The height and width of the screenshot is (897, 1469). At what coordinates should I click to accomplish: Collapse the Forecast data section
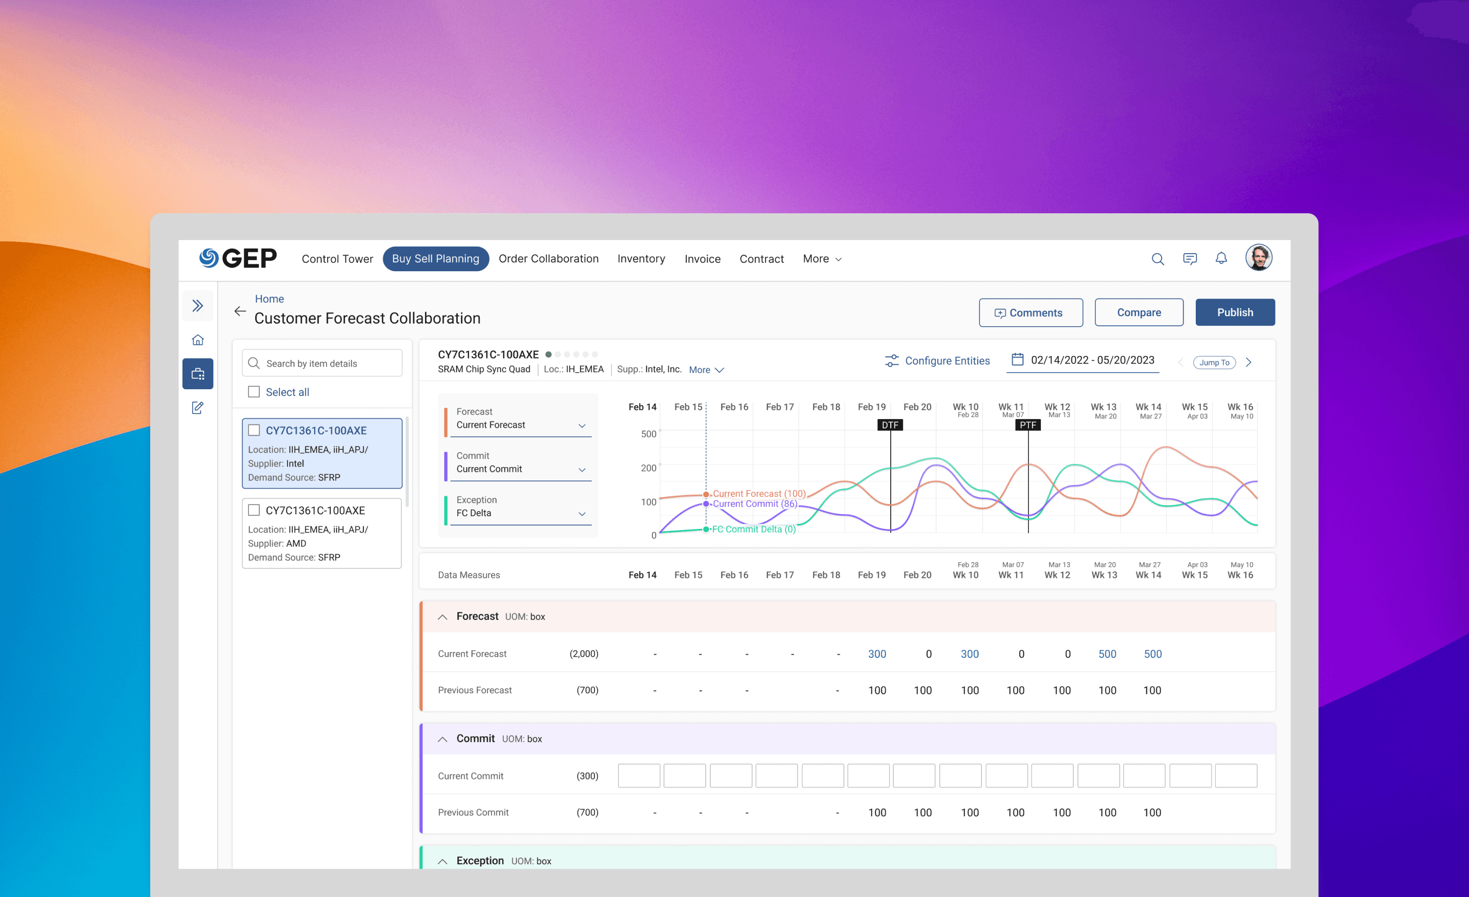443,617
